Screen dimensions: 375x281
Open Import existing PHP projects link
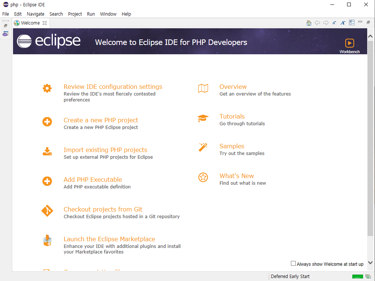(x=105, y=150)
